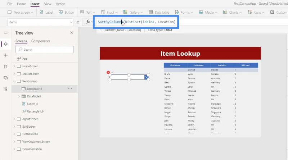The image size is (288, 160).
Task: Click the FirstName column header
Action: [x=175, y=65]
